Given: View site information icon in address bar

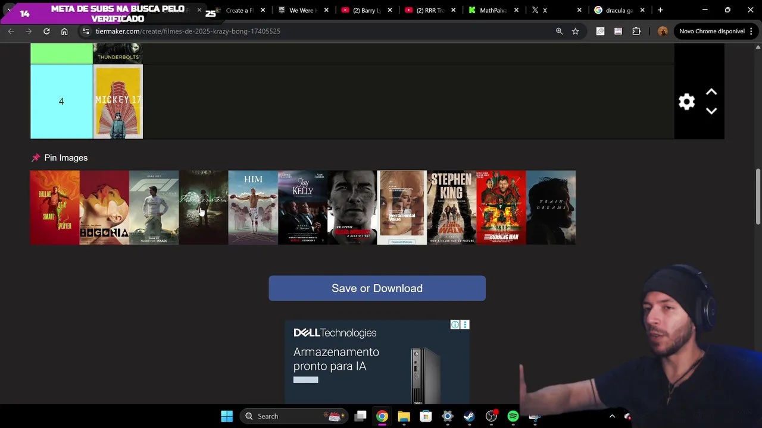Looking at the screenshot, I should point(86,31).
